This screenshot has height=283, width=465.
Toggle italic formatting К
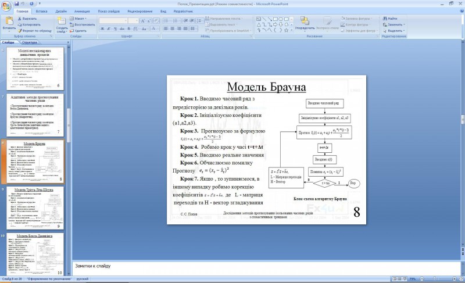tap(109, 28)
